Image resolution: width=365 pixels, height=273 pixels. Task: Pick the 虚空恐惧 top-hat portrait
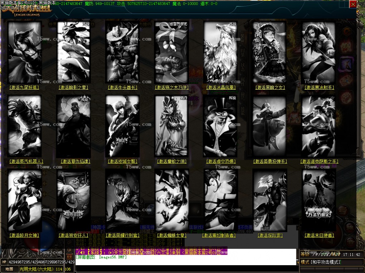coord(220,126)
